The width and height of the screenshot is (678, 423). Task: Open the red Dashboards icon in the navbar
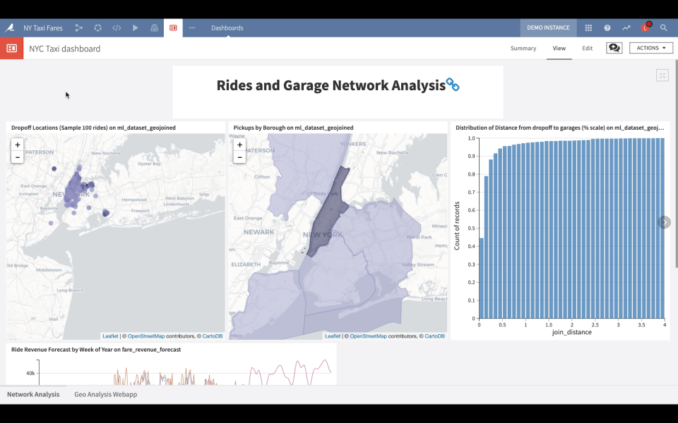173,27
